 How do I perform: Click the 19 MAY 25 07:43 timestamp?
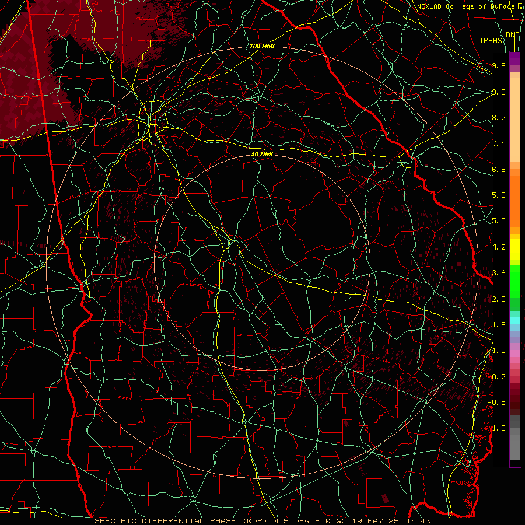pyautogui.click(x=391, y=521)
